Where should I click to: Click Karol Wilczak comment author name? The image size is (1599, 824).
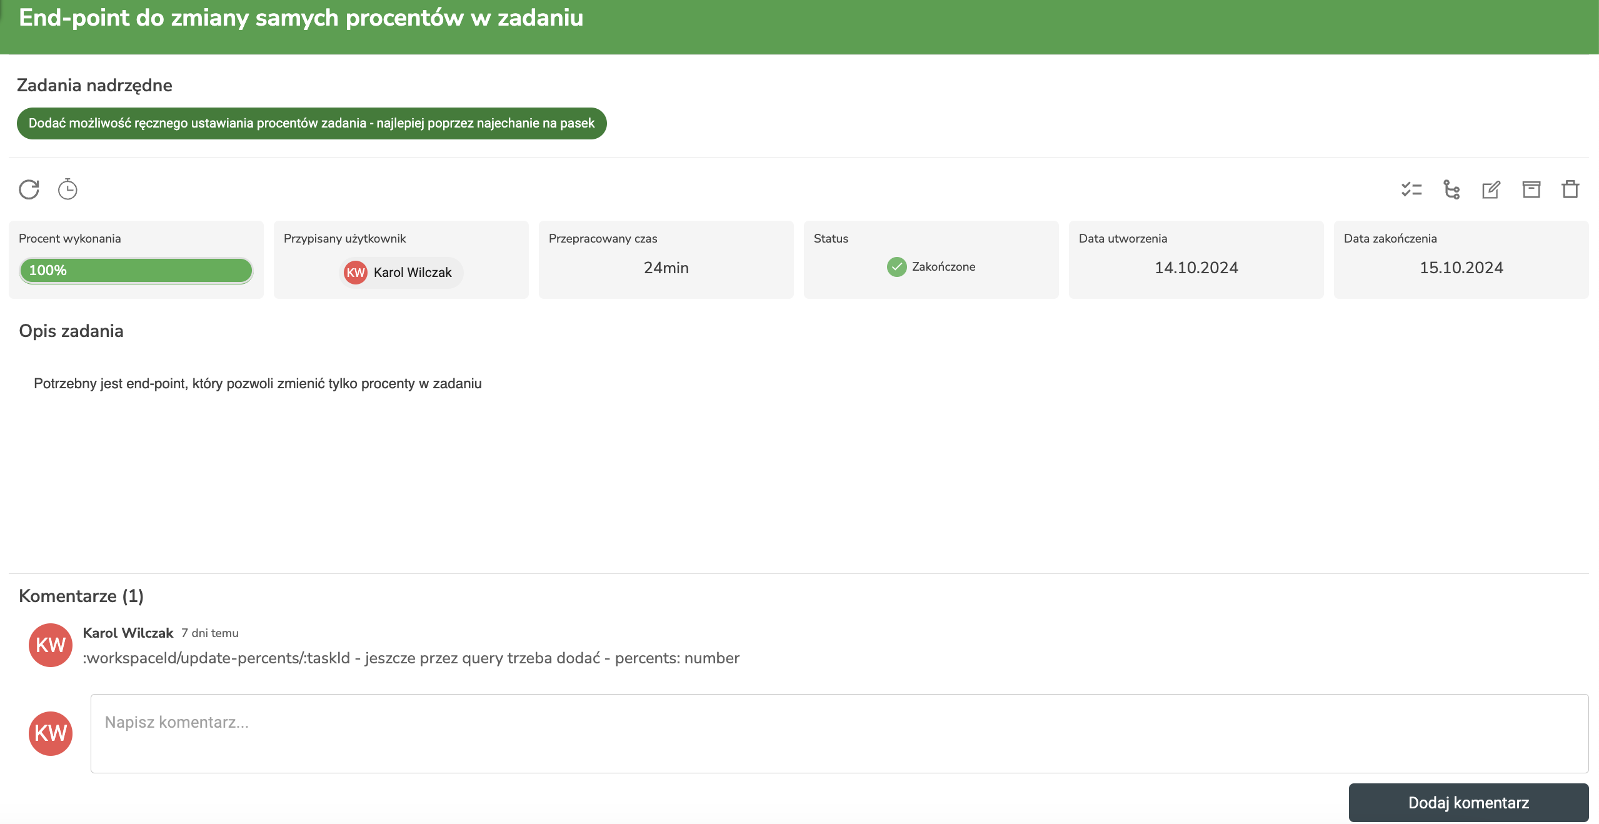128,633
